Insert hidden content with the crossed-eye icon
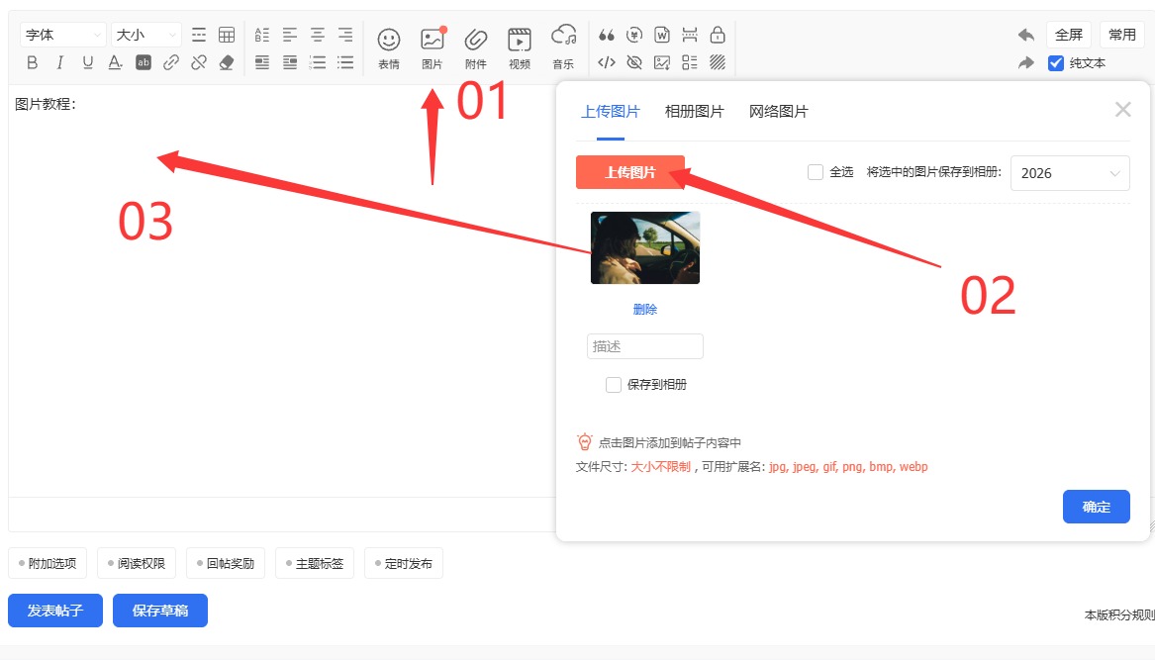This screenshot has width=1155, height=660. [x=634, y=62]
